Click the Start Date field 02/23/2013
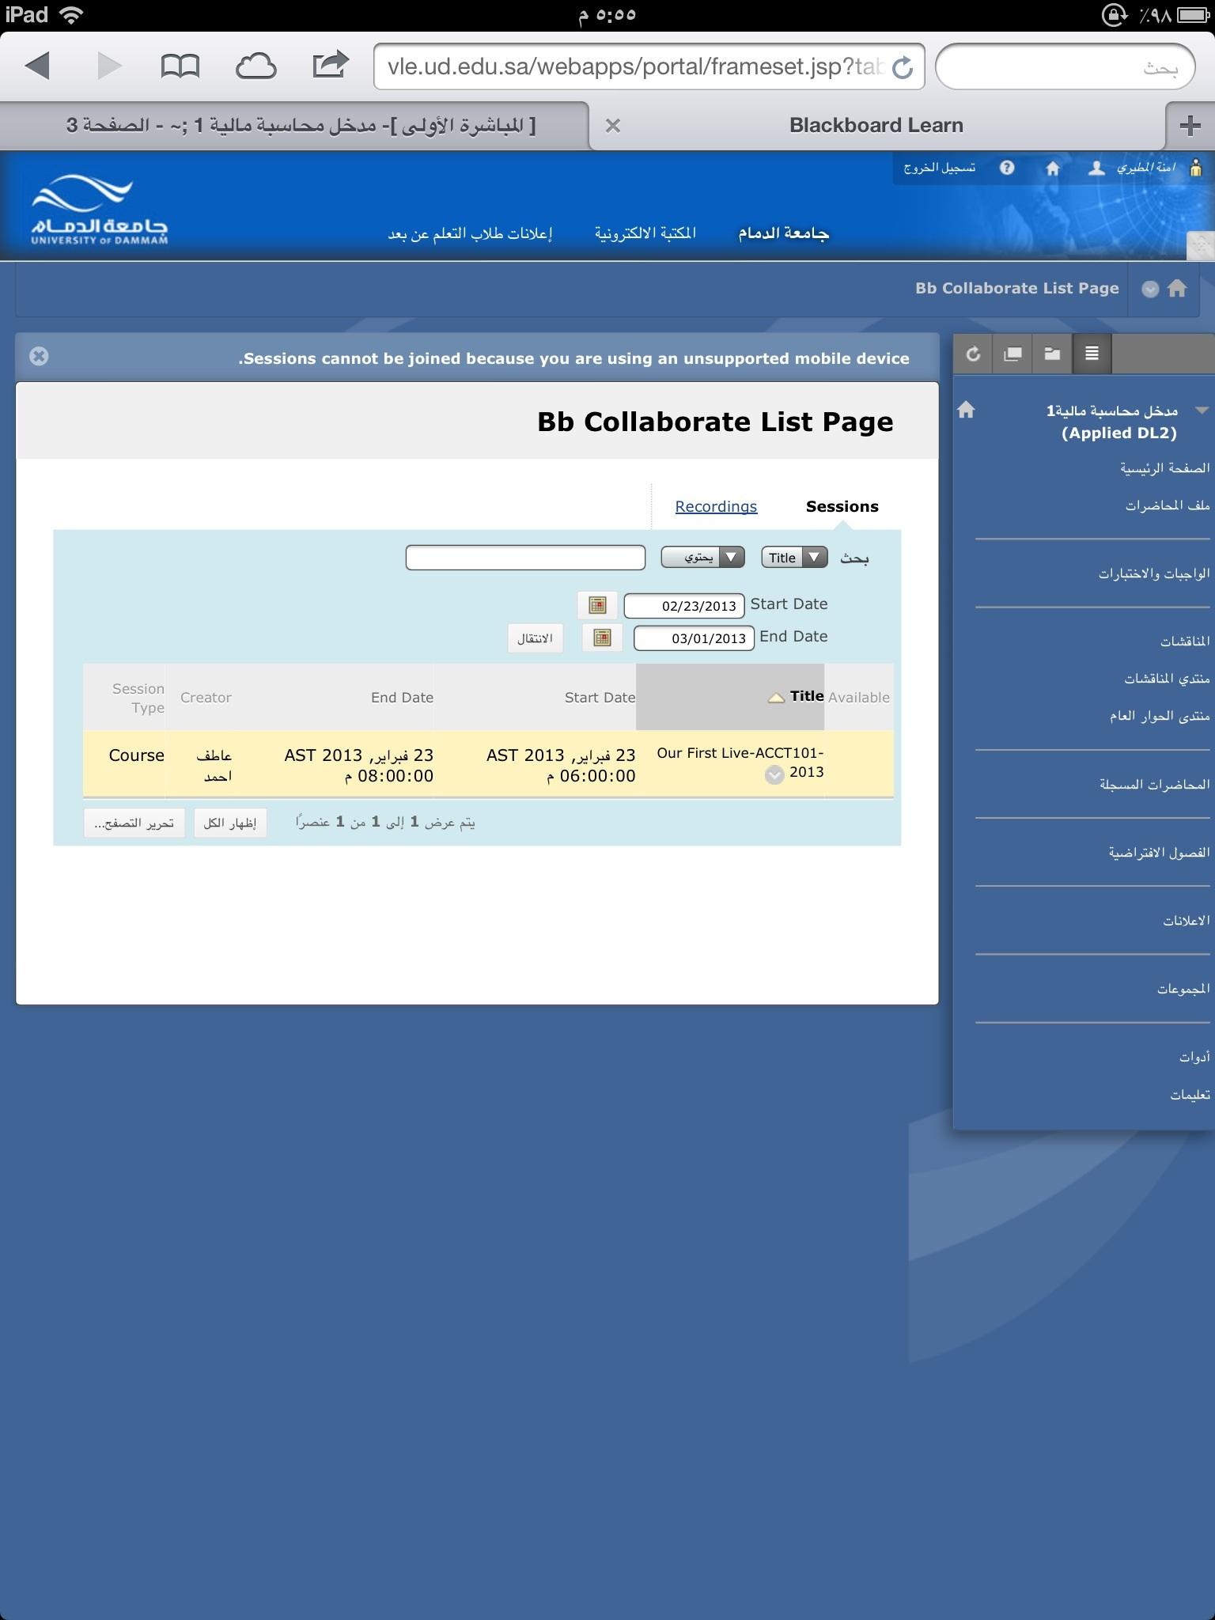Screen dimensions: 1215x1620 click(x=684, y=606)
